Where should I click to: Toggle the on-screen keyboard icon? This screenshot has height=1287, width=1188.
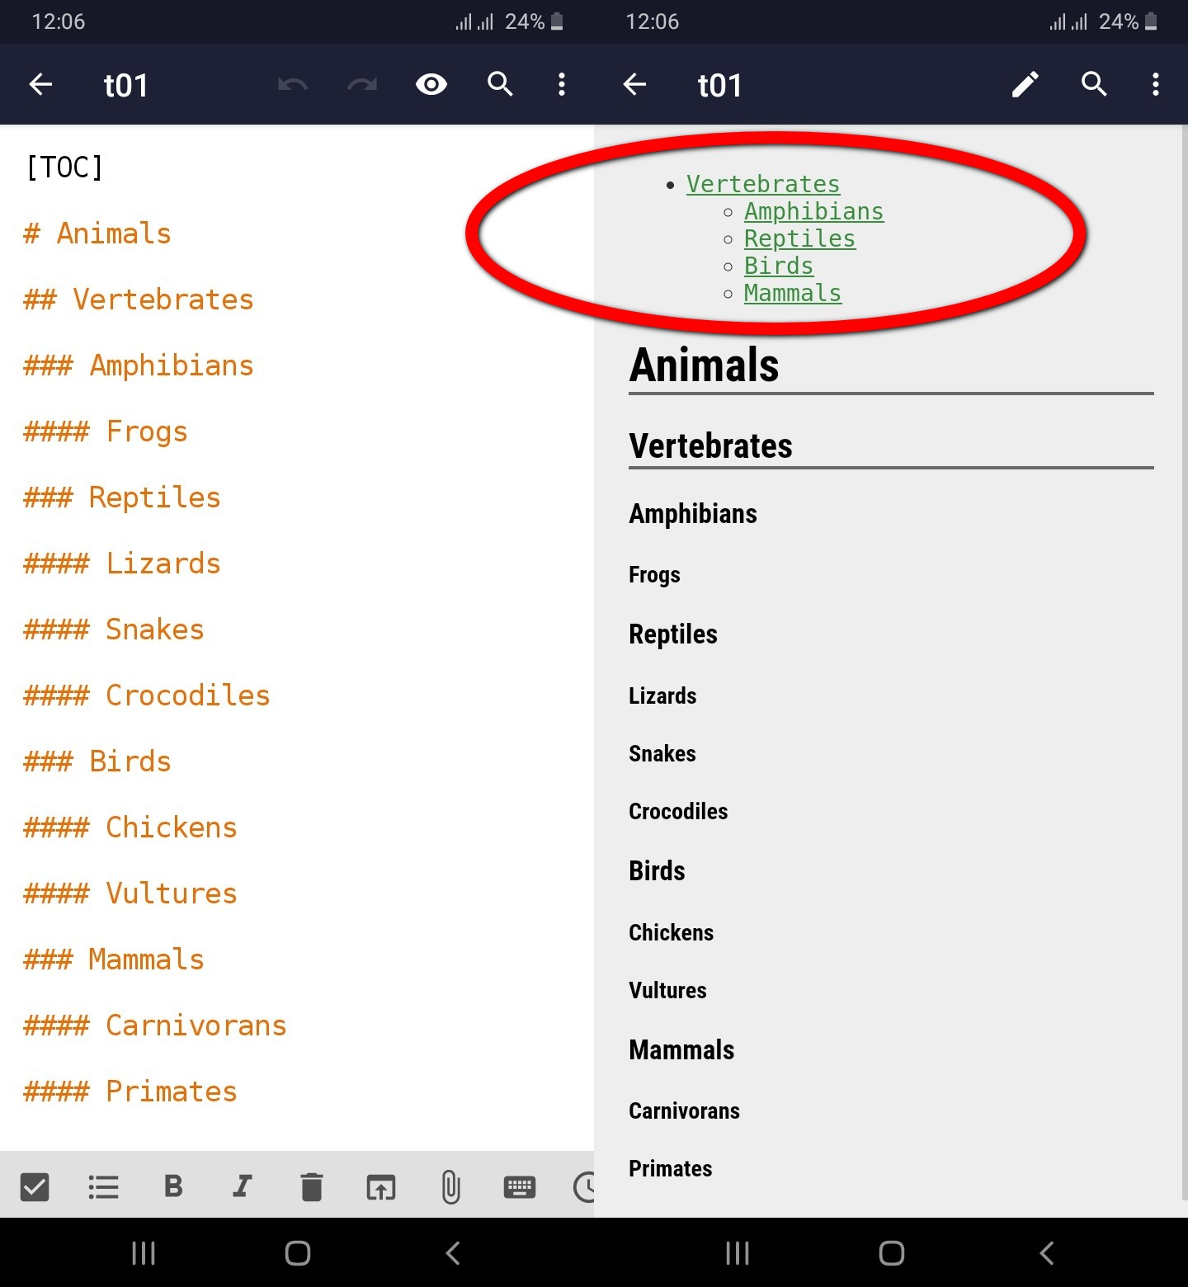point(519,1187)
